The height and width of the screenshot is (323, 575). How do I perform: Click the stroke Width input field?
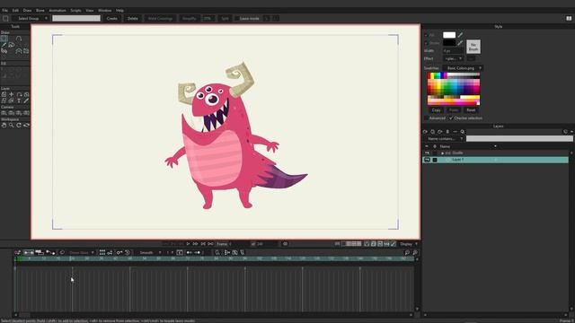pyautogui.click(x=453, y=51)
